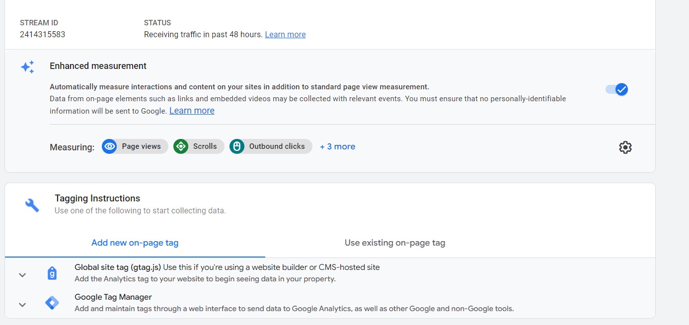689x325 pixels.
Task: Click 'Automatically measure interactions' bold text
Action: pos(239,87)
